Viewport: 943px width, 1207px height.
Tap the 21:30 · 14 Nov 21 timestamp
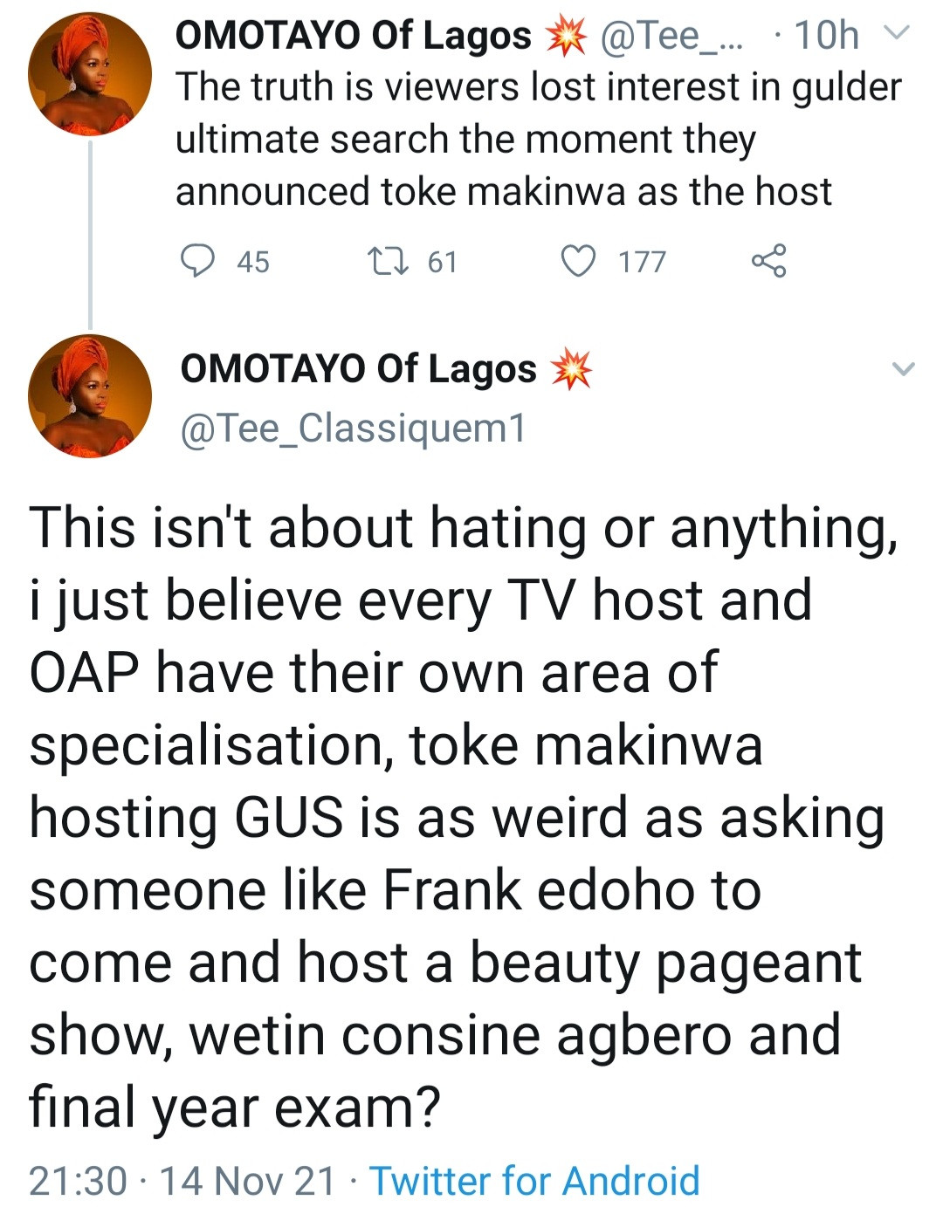tap(182, 1181)
